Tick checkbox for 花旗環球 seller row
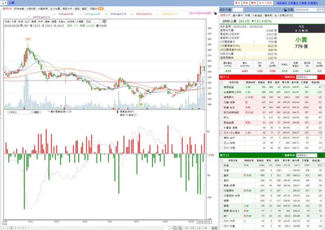The image size is (325, 230). [x=221, y=190]
